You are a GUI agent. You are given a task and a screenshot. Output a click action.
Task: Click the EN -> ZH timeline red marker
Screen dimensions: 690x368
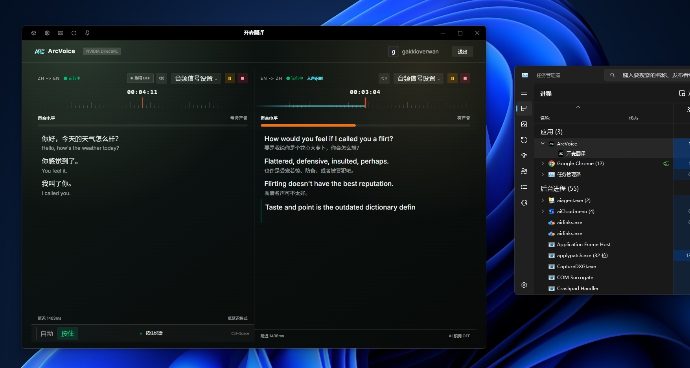pyautogui.click(x=365, y=103)
